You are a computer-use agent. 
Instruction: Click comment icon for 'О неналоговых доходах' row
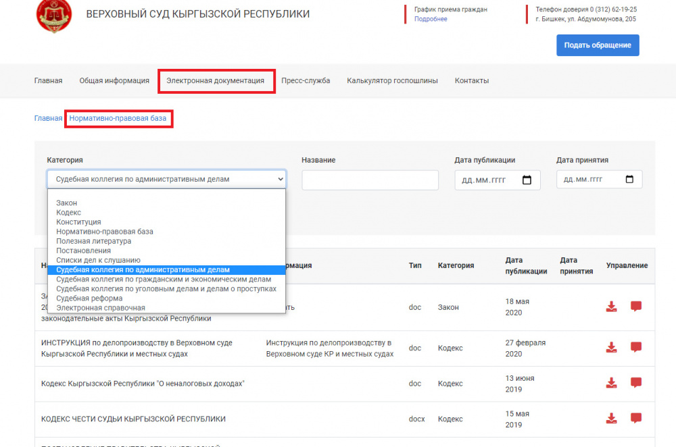(x=635, y=383)
